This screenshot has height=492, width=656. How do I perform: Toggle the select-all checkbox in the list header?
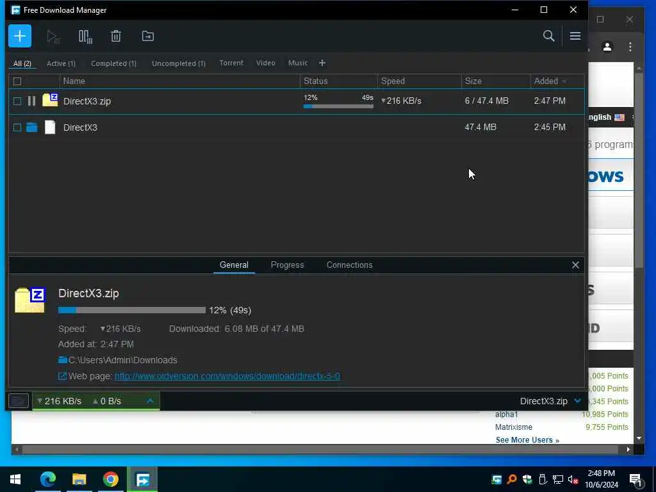17,81
